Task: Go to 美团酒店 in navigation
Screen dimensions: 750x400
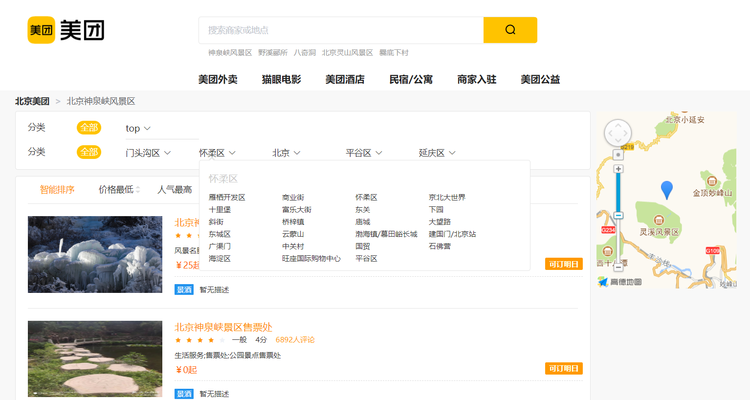Action: click(x=345, y=79)
